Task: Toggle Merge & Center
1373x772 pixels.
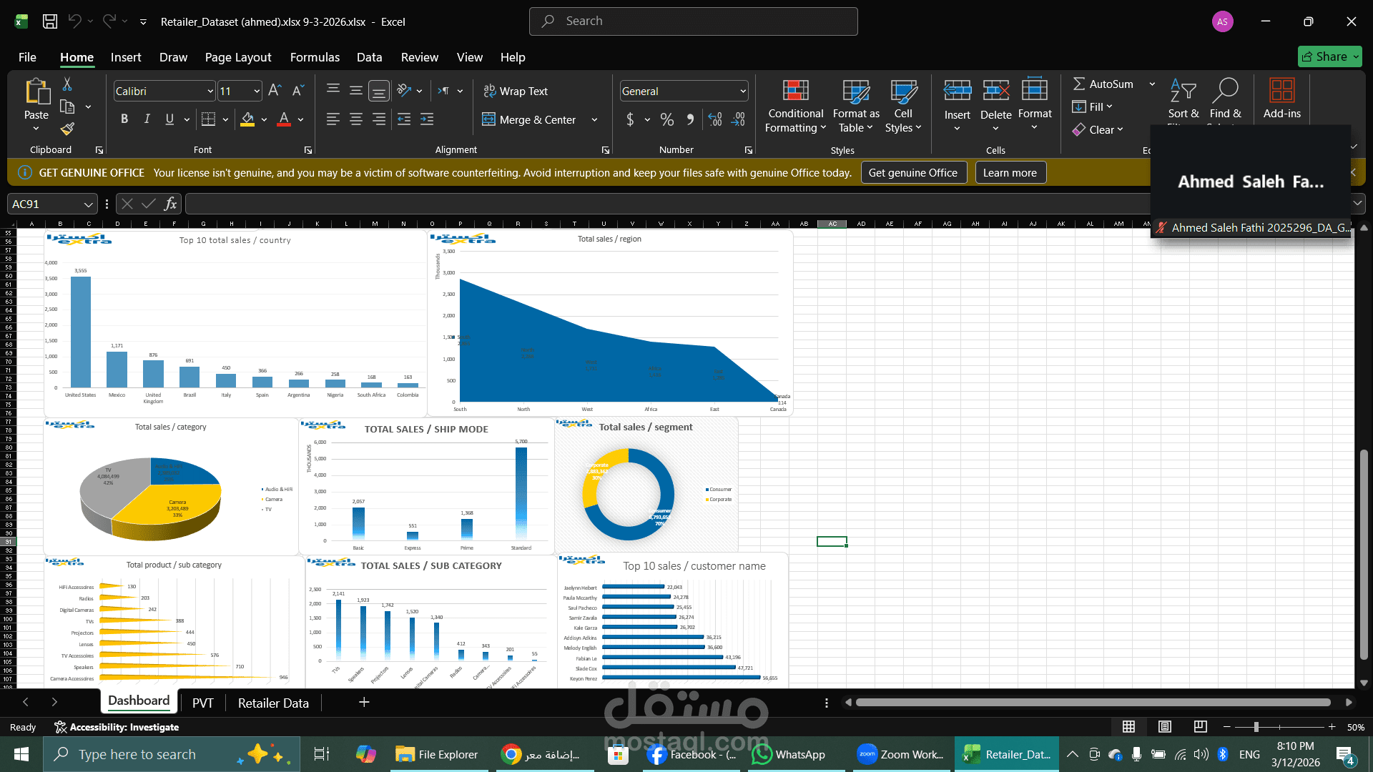Action: tap(529, 119)
